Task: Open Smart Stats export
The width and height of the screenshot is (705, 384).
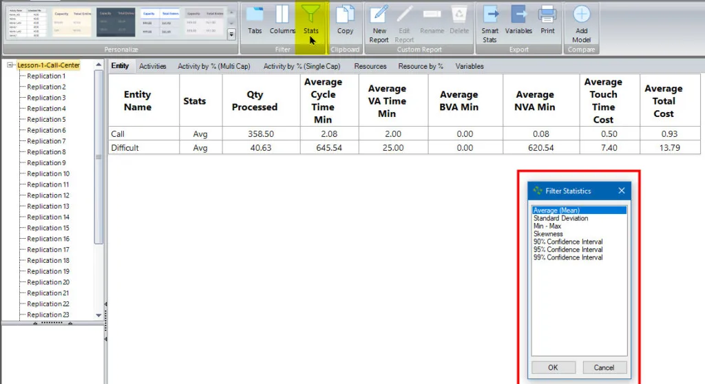Action: point(490,25)
